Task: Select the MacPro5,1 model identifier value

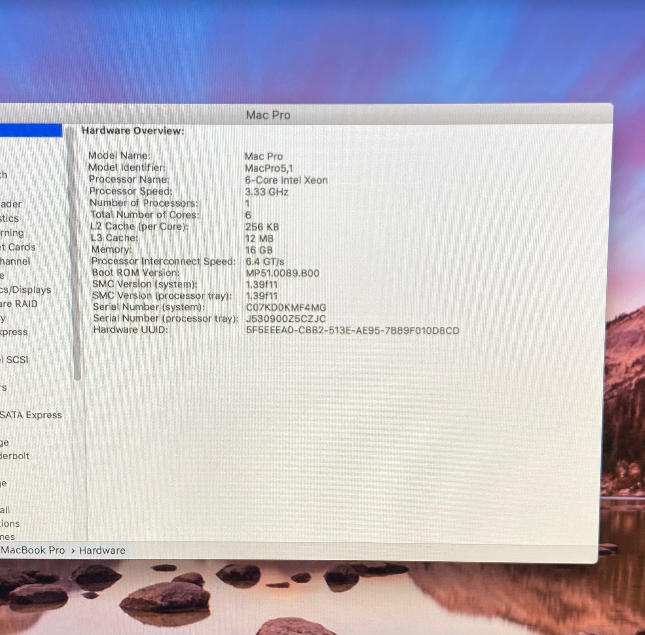Action: pyautogui.click(x=269, y=168)
